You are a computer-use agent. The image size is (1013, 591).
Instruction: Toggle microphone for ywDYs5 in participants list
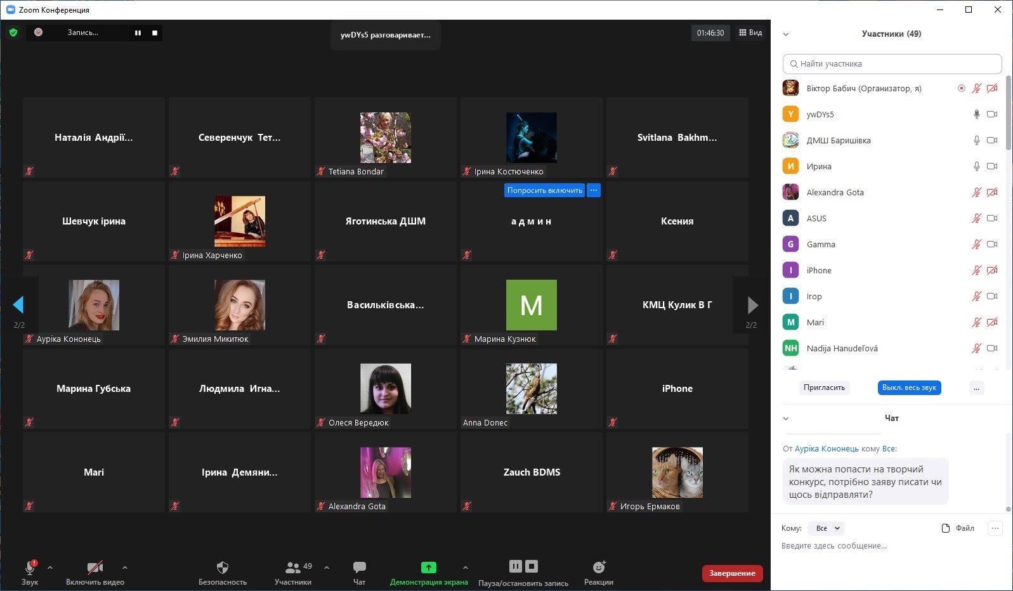(977, 114)
